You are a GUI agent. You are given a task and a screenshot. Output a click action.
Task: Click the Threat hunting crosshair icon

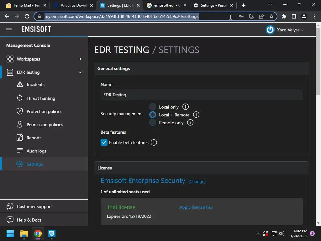click(x=20, y=98)
